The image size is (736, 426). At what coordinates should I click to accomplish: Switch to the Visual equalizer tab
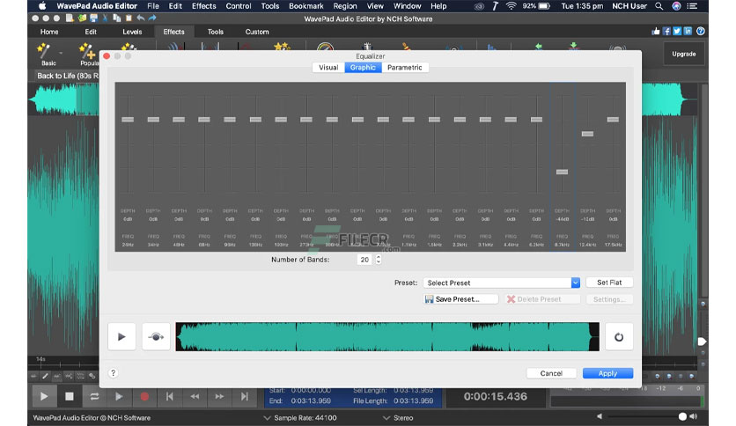(x=328, y=68)
